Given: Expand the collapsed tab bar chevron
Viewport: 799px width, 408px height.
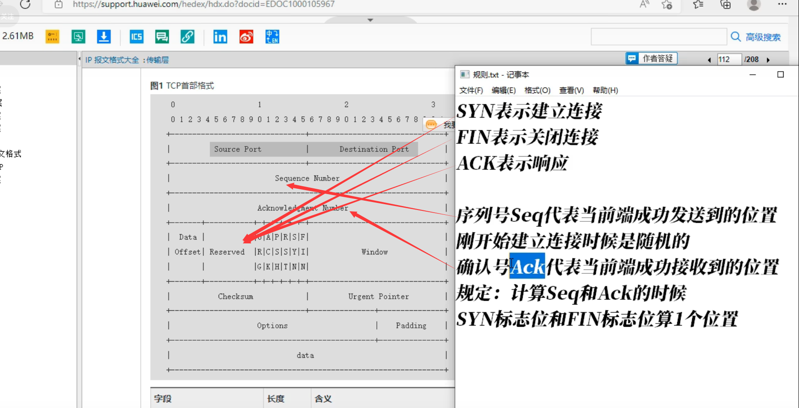Looking at the screenshot, I should tap(370, 20).
